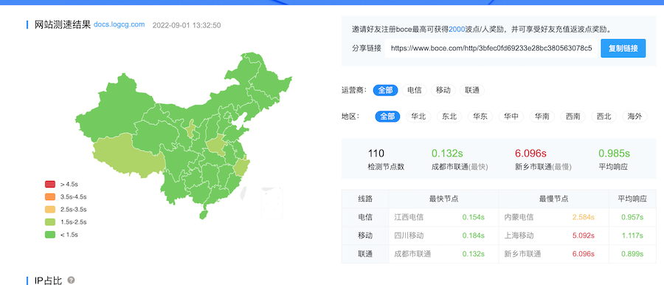
Task: Click the red >4.5s legend swatch
Action: click(50, 184)
